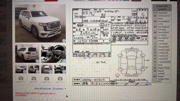180x101 pixels.
Task: Select the P5 'Crack(whole)' legend row
Action: [162, 62]
